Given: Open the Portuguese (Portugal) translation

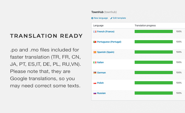Looking at the screenshot, I should (x=109, y=42).
